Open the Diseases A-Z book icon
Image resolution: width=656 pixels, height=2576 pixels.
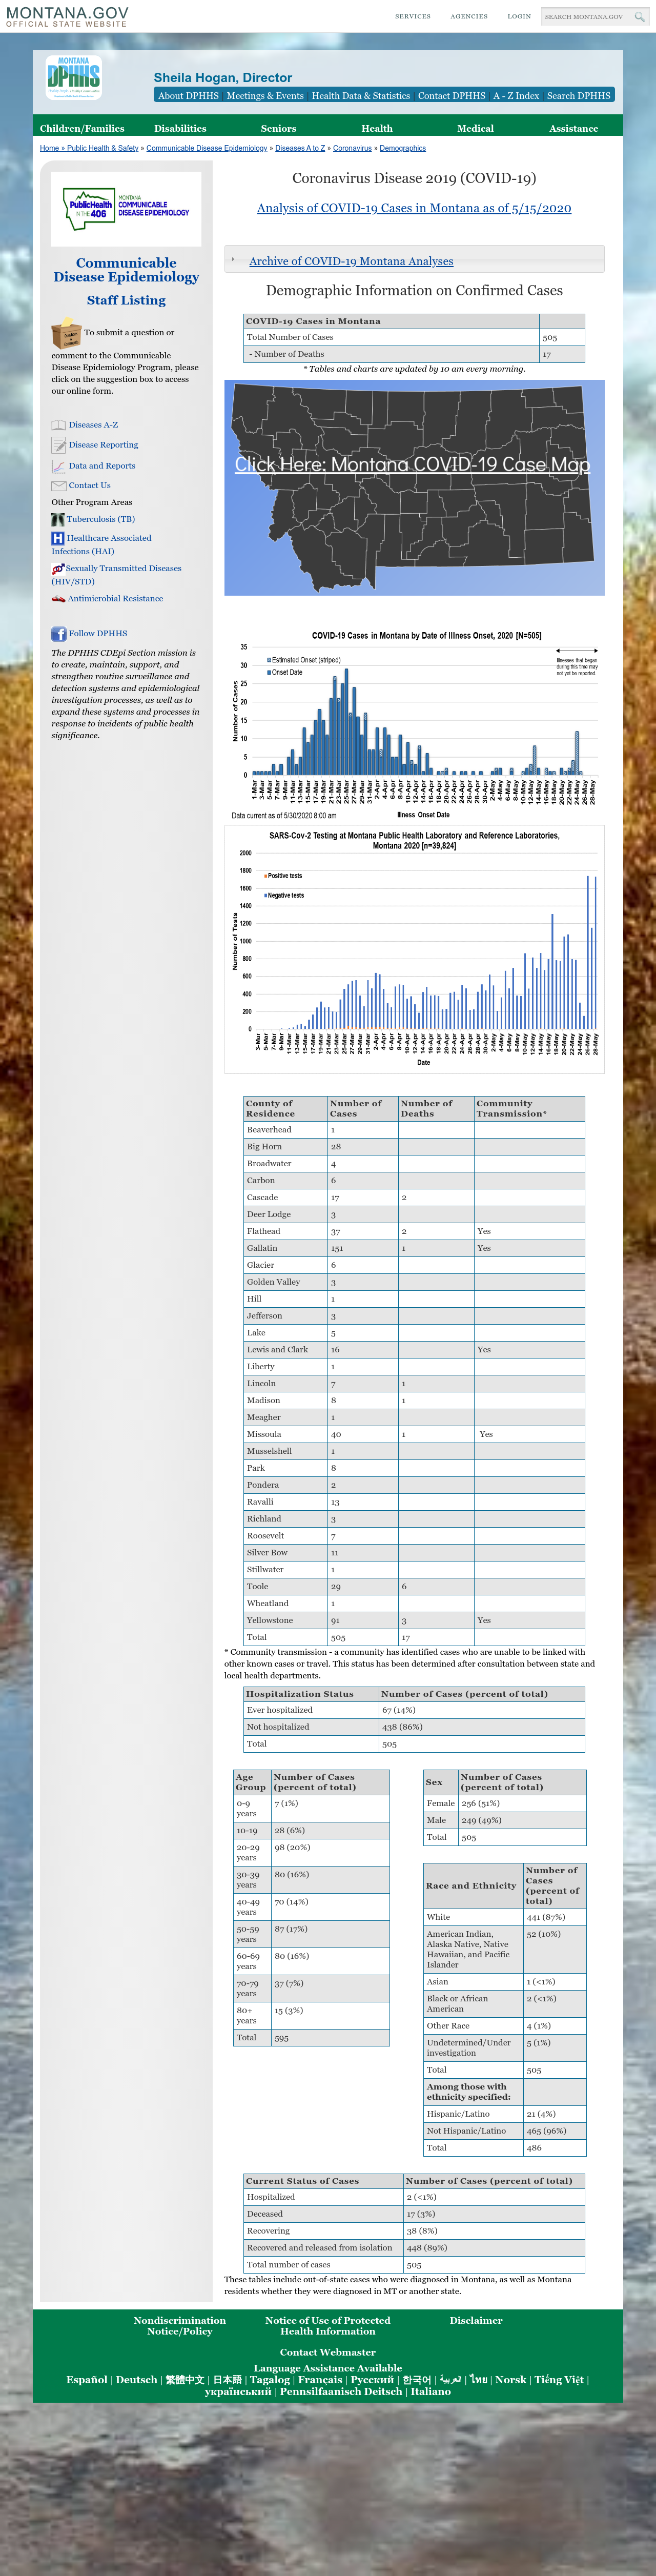click(58, 425)
